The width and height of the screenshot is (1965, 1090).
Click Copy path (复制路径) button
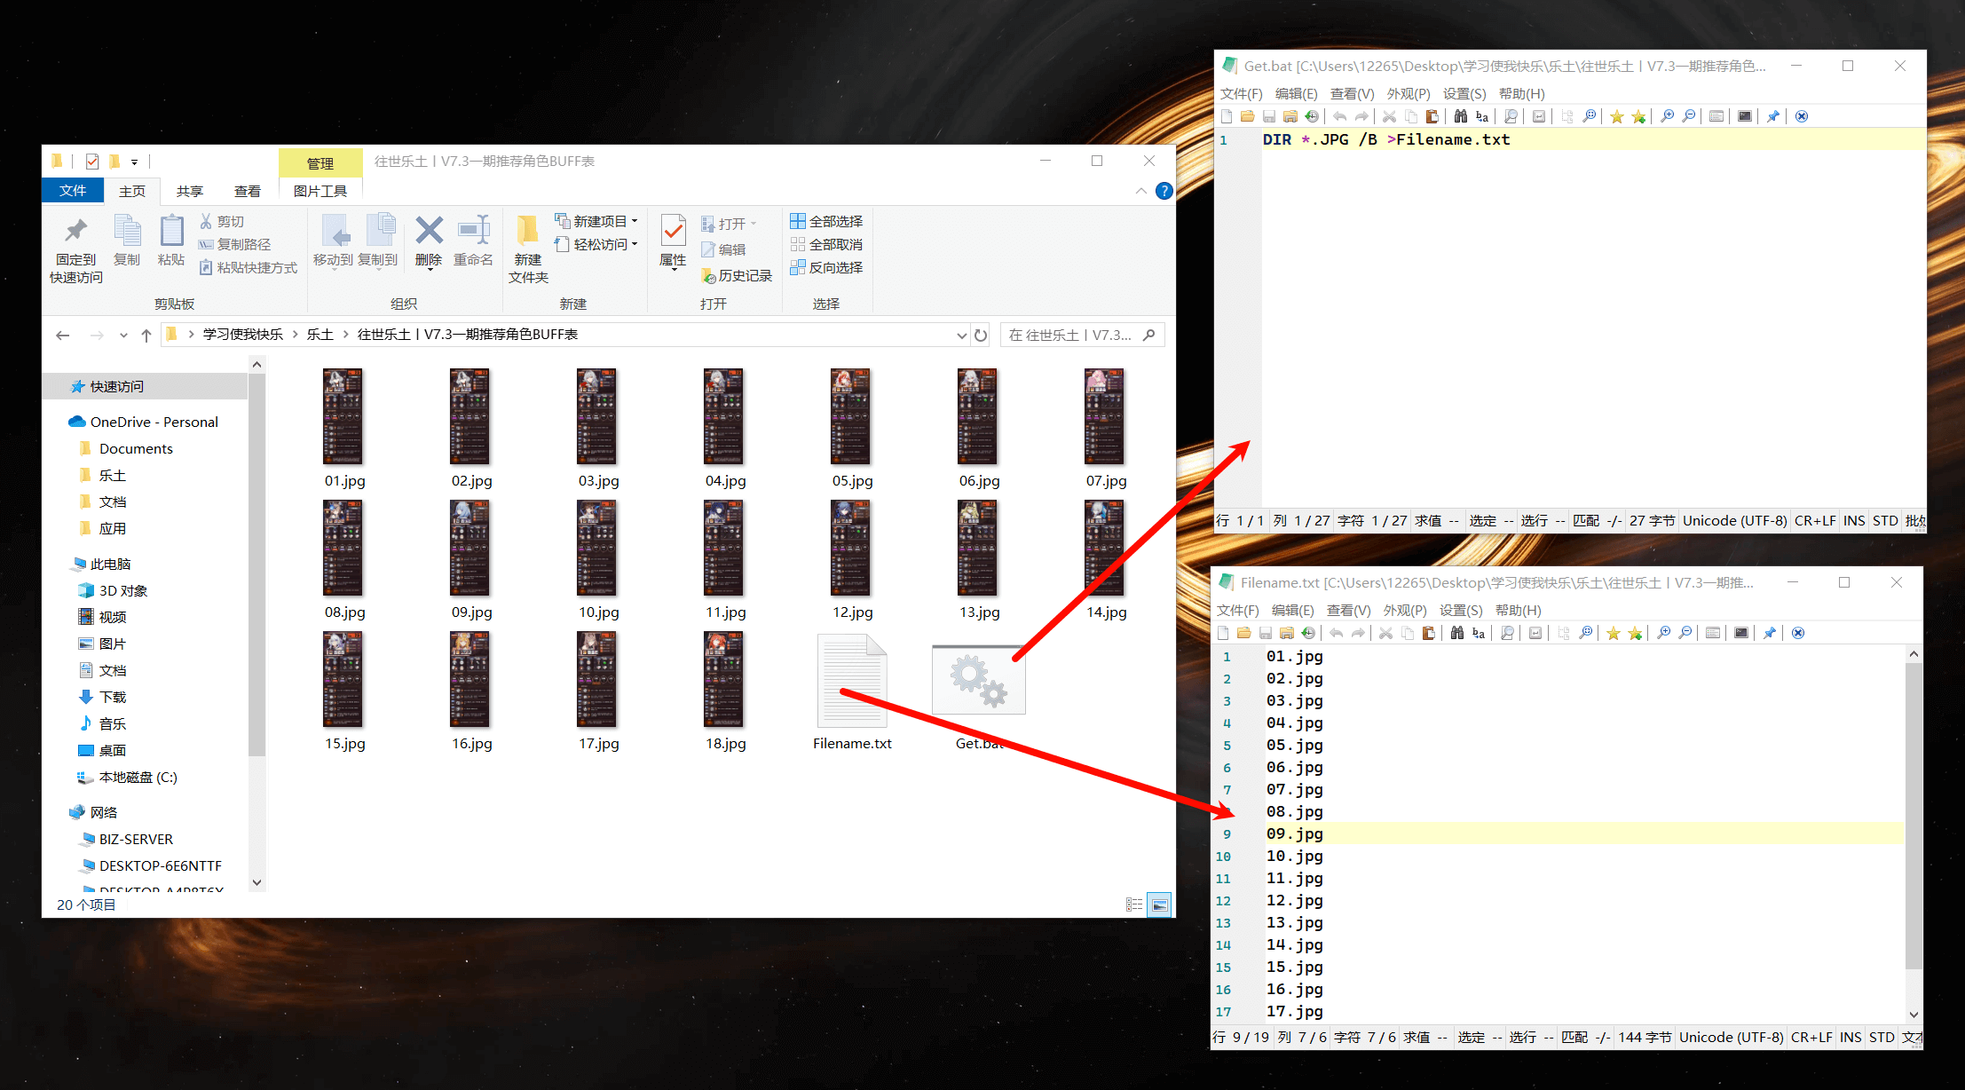coord(235,244)
